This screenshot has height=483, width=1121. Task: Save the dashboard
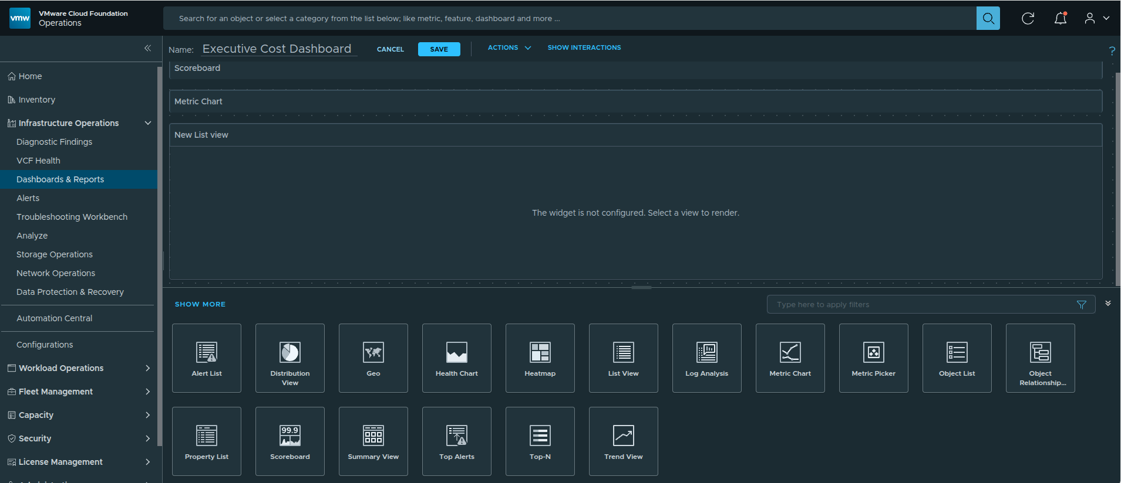tap(439, 49)
